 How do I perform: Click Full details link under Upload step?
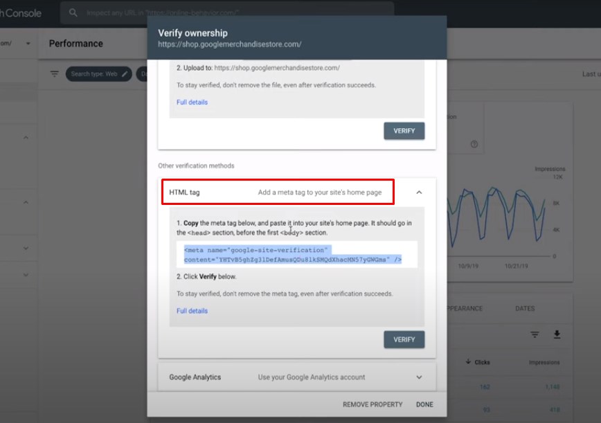(192, 102)
